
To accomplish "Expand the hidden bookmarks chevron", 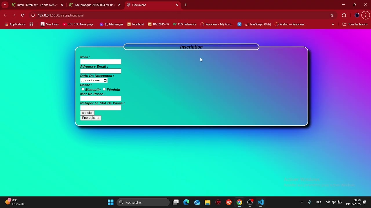I will 333,24.
